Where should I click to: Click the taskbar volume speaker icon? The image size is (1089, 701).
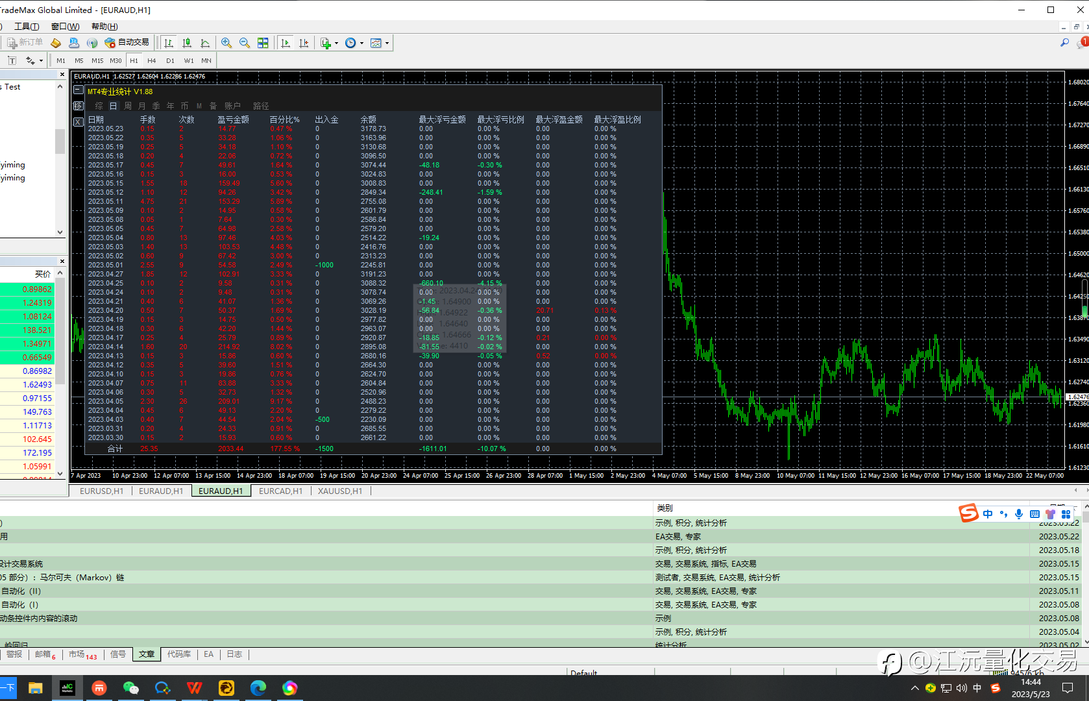pyautogui.click(x=961, y=688)
